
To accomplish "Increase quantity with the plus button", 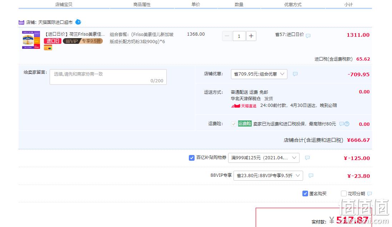I will 251,36.
